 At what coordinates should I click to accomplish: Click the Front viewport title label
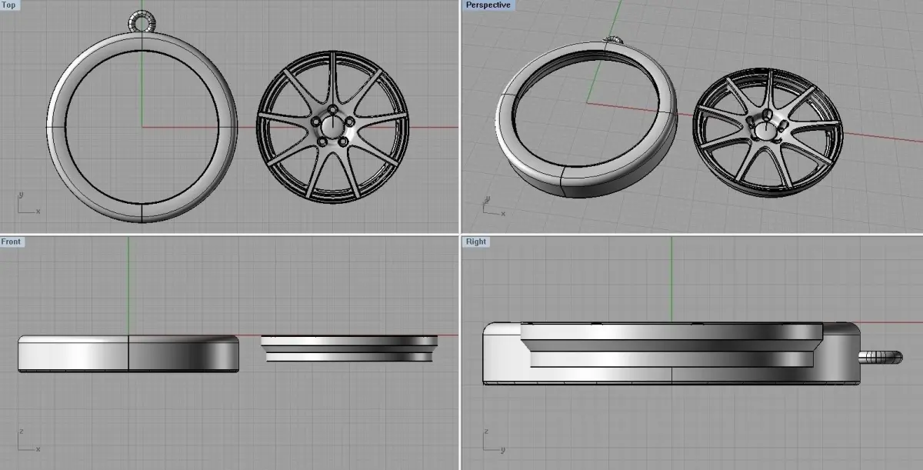click(12, 242)
